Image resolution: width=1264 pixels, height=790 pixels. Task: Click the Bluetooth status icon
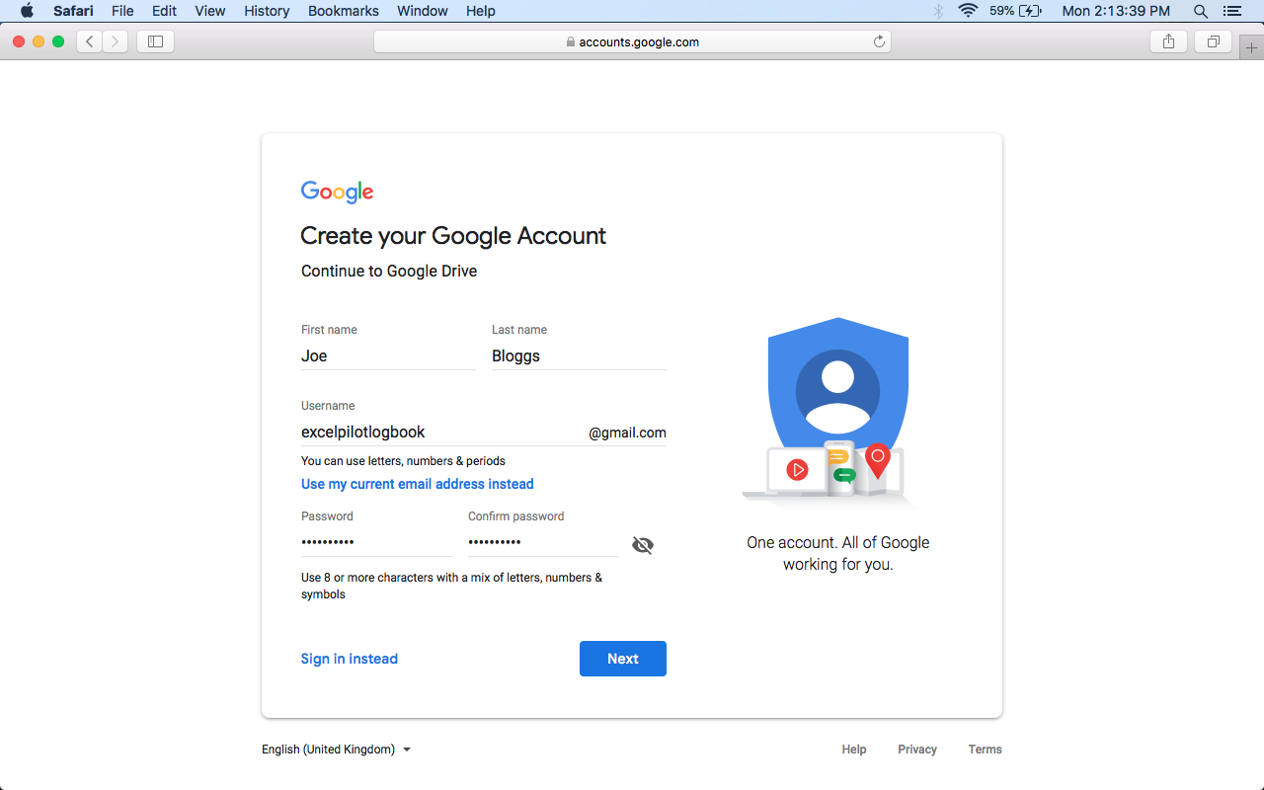click(x=938, y=11)
